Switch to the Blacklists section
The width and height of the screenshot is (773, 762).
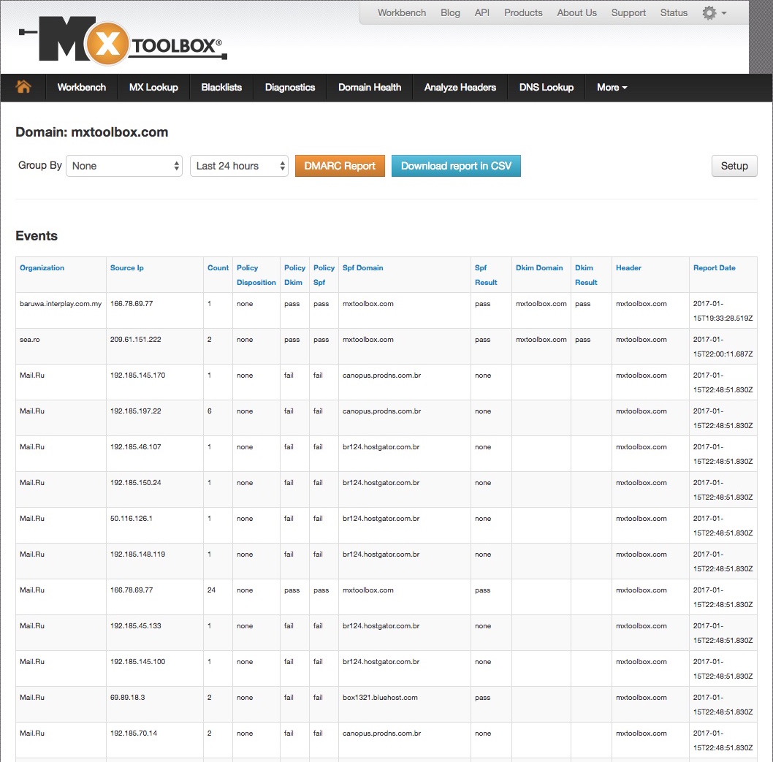[x=221, y=87]
